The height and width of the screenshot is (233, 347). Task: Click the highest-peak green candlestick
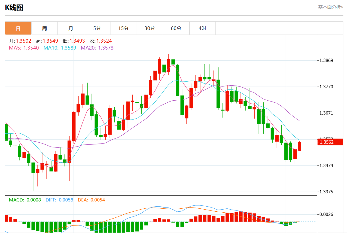coord(173,62)
